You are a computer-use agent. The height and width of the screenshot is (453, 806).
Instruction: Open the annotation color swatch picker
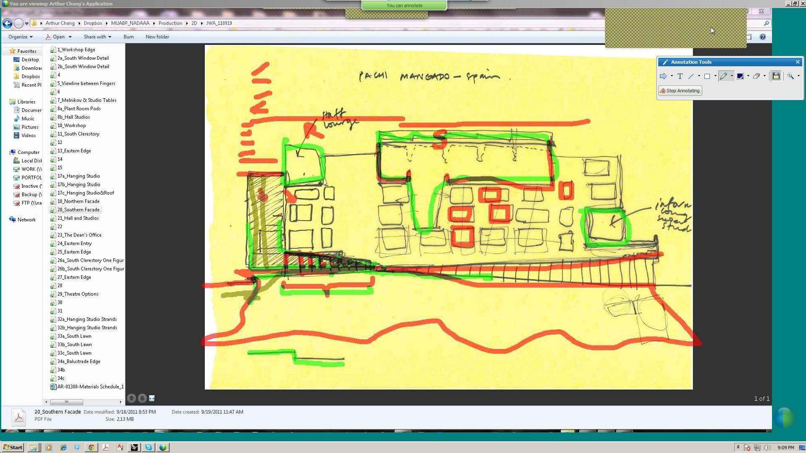pos(740,76)
